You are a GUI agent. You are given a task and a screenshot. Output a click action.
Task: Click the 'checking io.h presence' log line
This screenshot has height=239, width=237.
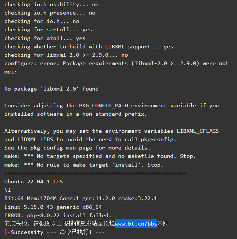click(50, 13)
